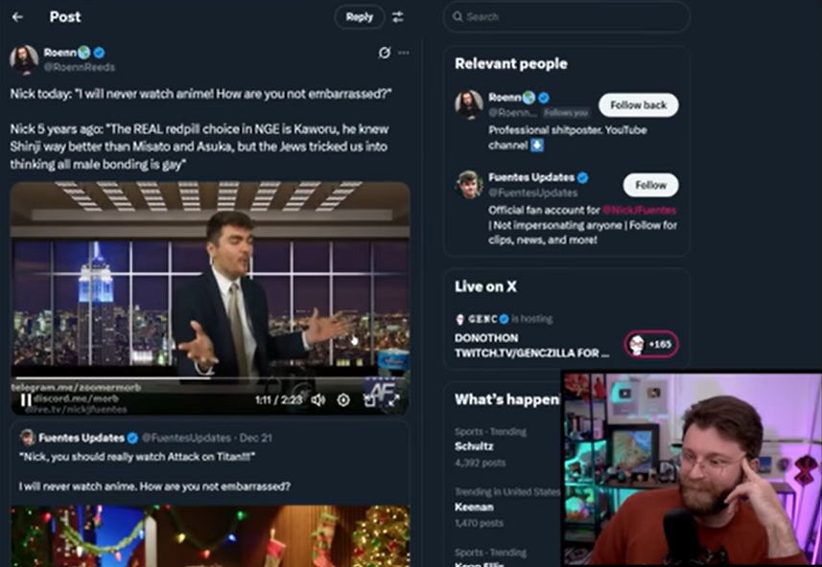This screenshot has height=567, width=822.
Task: Open the reply sorting filter icon
Action: pos(398,17)
